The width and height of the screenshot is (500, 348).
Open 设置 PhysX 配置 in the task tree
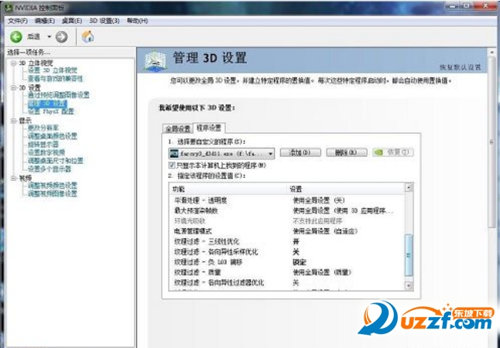point(51,111)
